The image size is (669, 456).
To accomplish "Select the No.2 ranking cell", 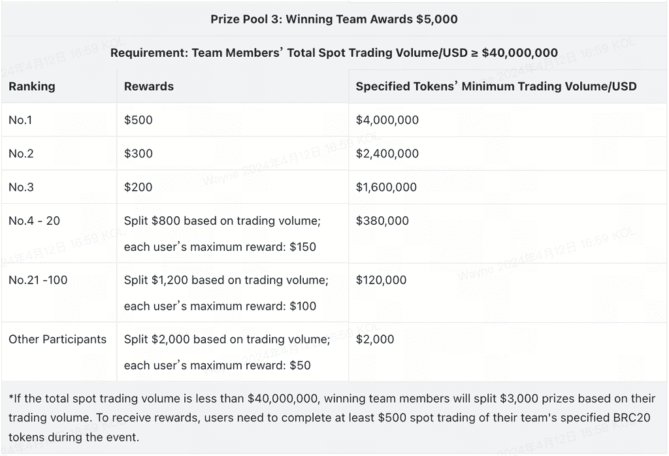I will pos(22,154).
